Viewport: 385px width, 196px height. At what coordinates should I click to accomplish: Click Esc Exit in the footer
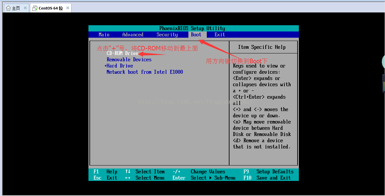105,178
